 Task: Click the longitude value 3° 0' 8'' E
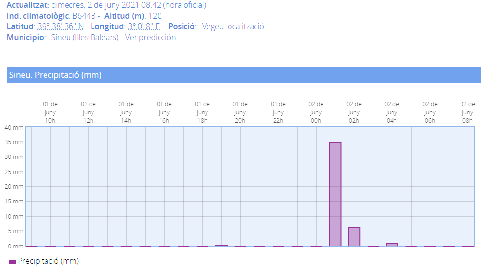point(143,26)
